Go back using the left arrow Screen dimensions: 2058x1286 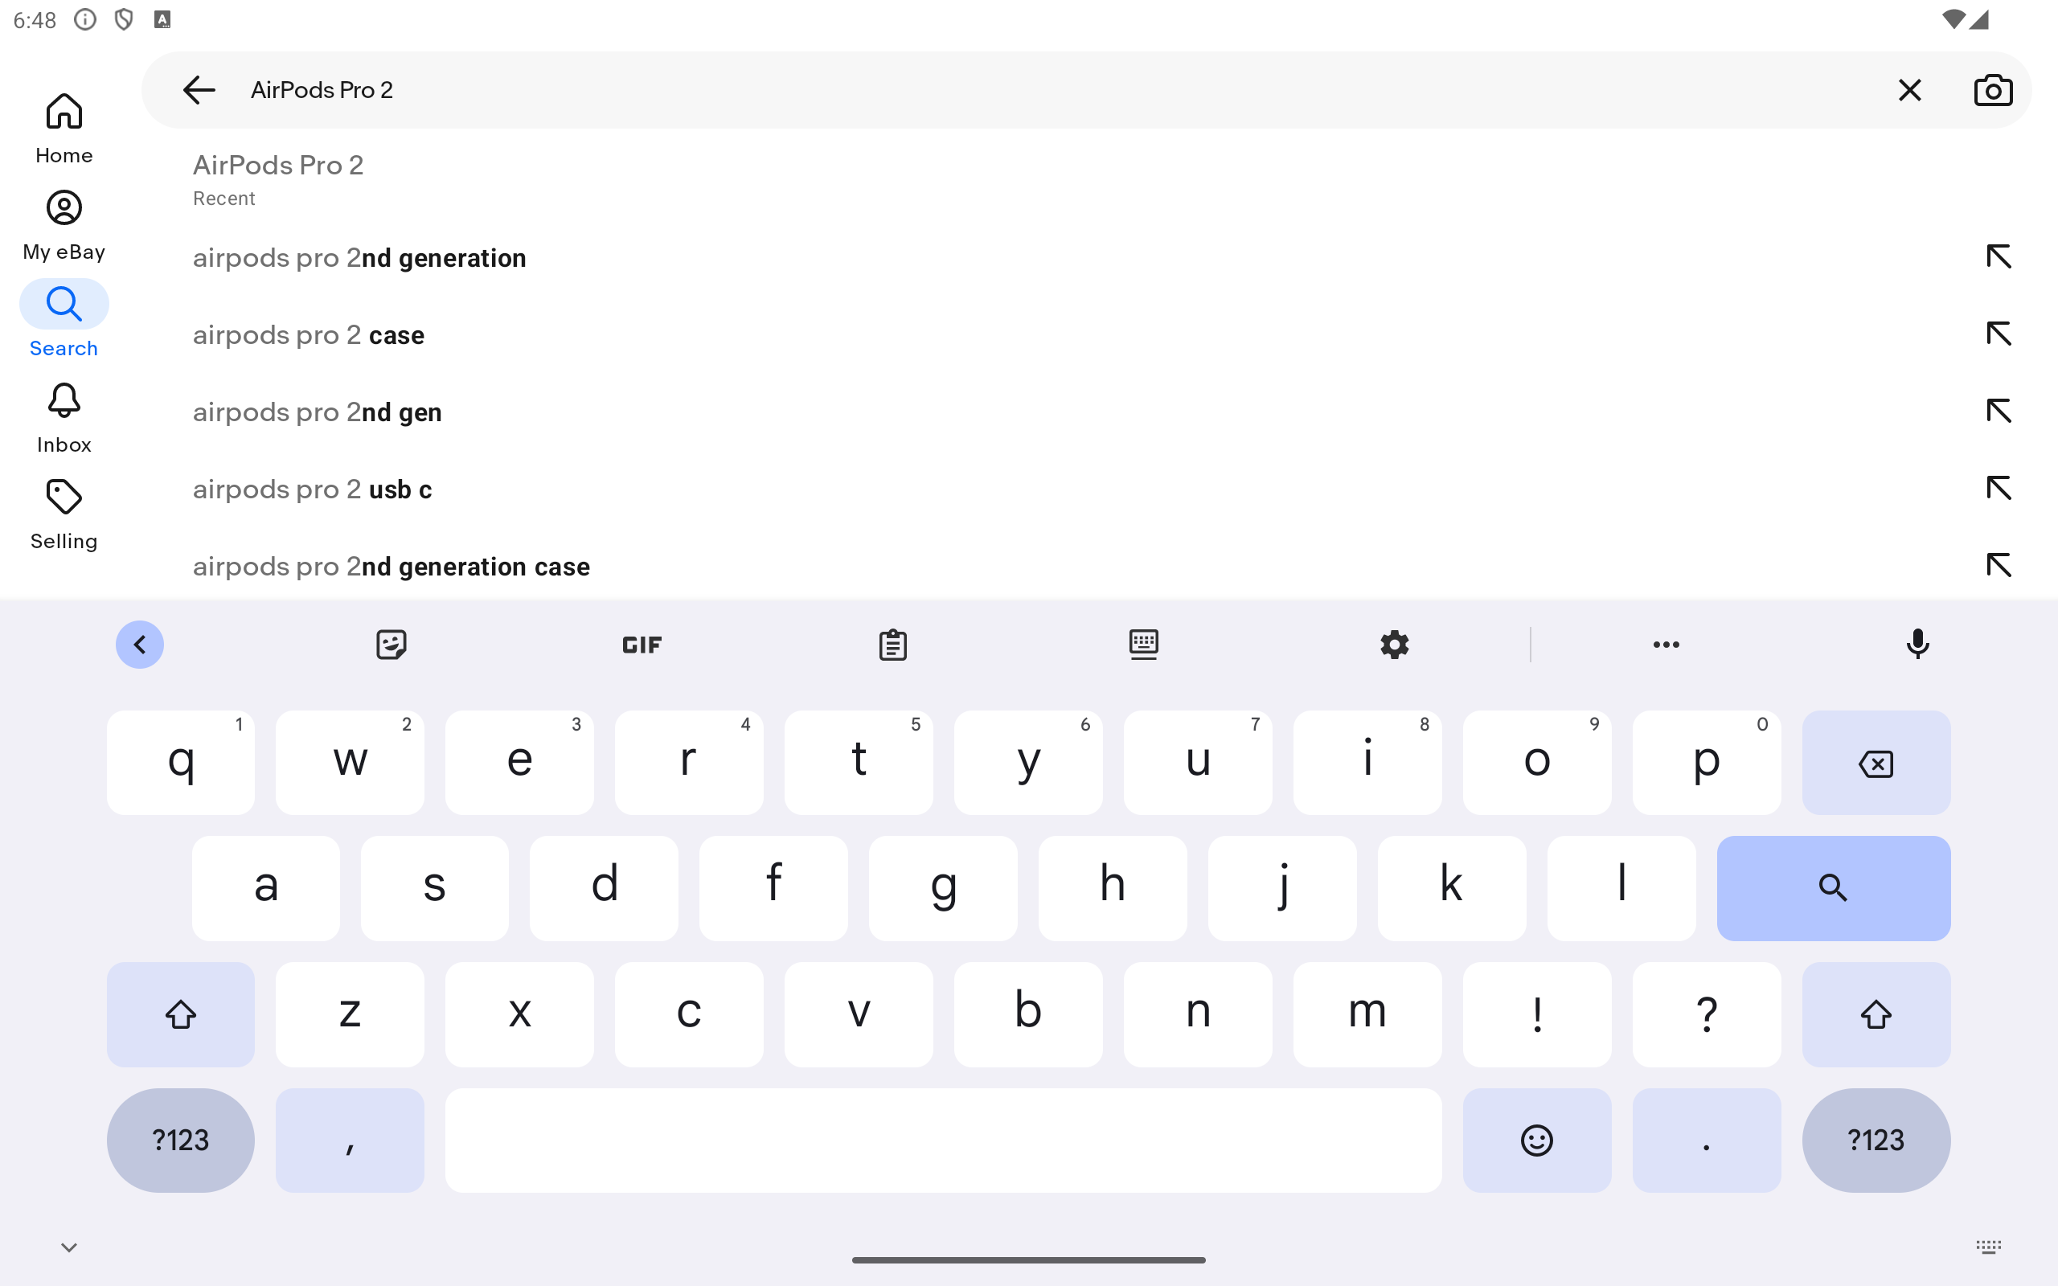pyautogui.click(x=199, y=90)
